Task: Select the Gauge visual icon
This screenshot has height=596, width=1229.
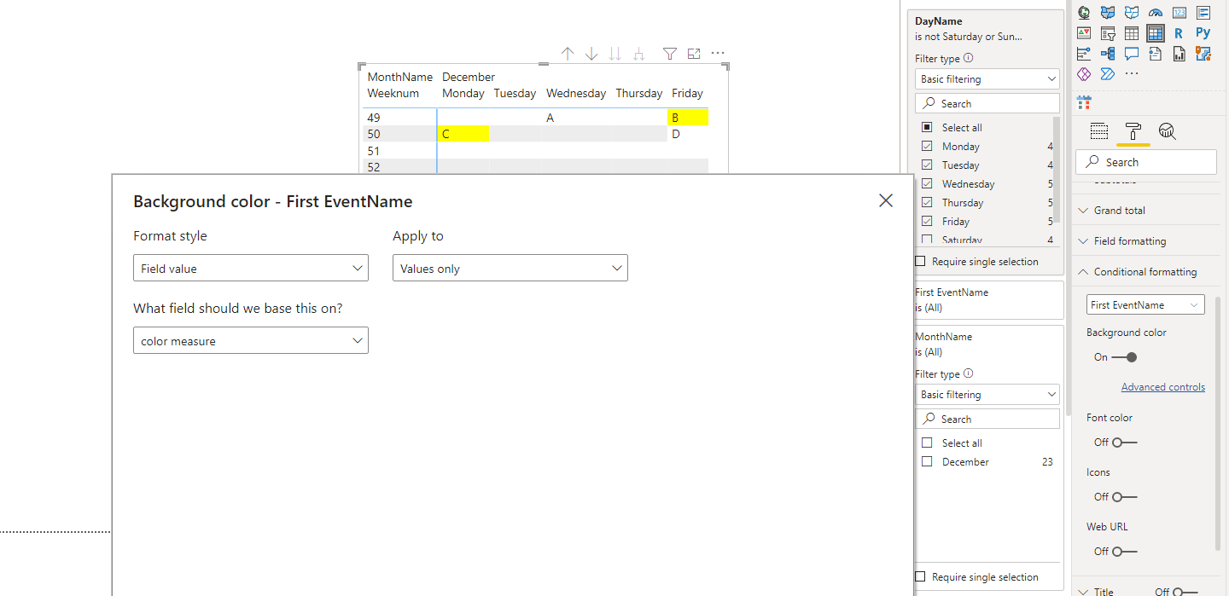Action: pos(1156,12)
